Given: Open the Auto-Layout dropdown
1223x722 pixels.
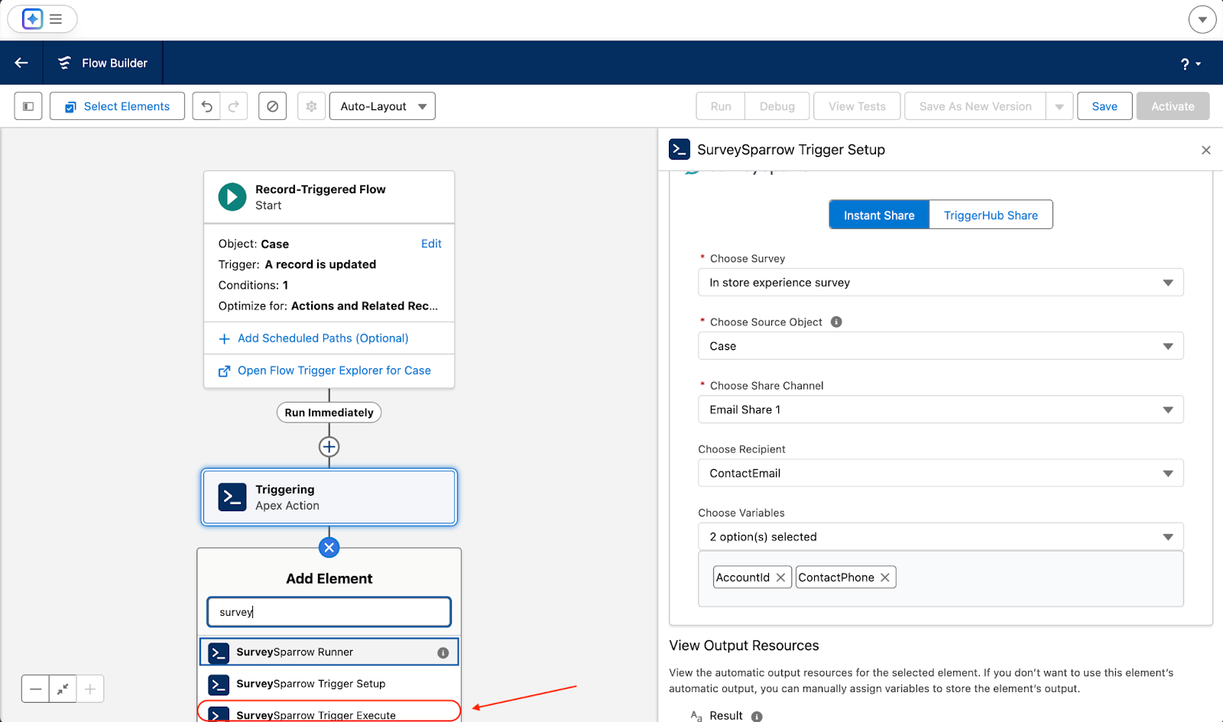Looking at the screenshot, I should (x=382, y=106).
